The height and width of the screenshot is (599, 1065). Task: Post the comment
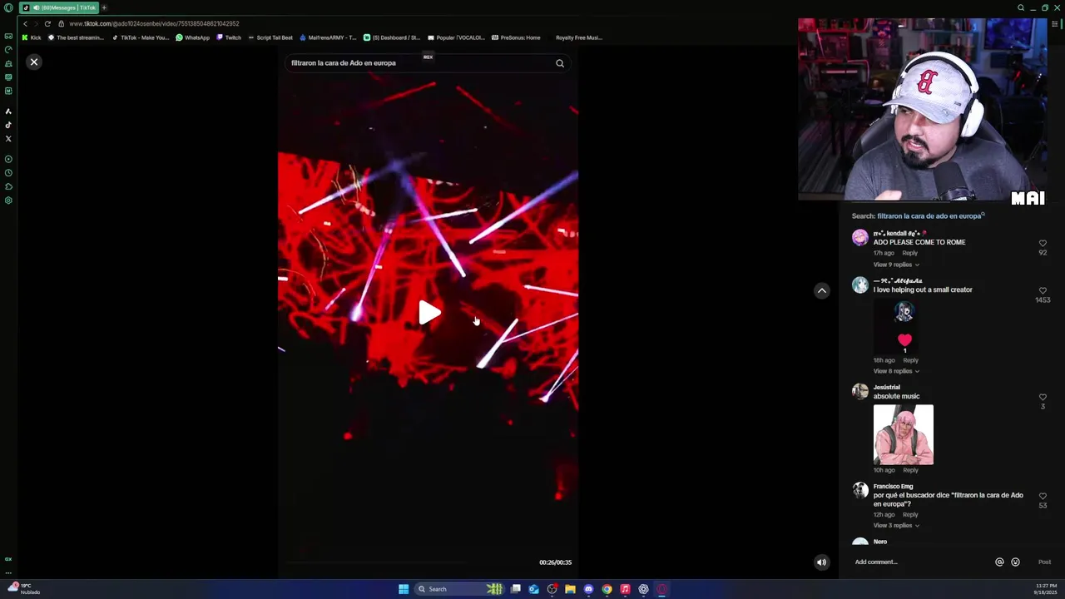(x=1044, y=562)
